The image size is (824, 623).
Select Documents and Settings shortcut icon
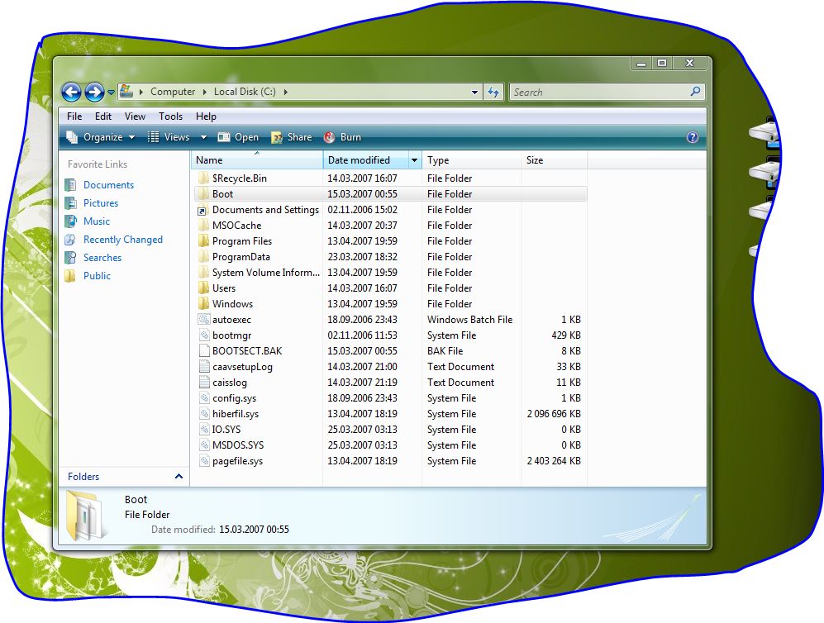(x=203, y=210)
